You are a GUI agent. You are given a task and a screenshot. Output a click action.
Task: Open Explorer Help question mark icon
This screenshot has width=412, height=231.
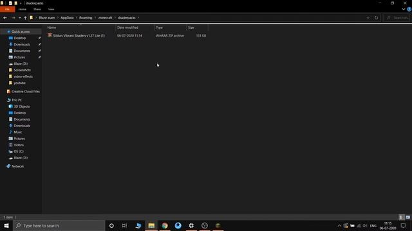pos(409,9)
